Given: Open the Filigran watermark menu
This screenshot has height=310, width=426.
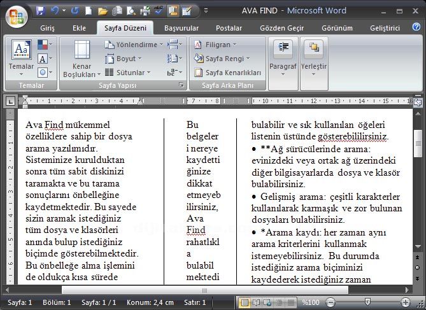Looking at the screenshot, I should 215,45.
